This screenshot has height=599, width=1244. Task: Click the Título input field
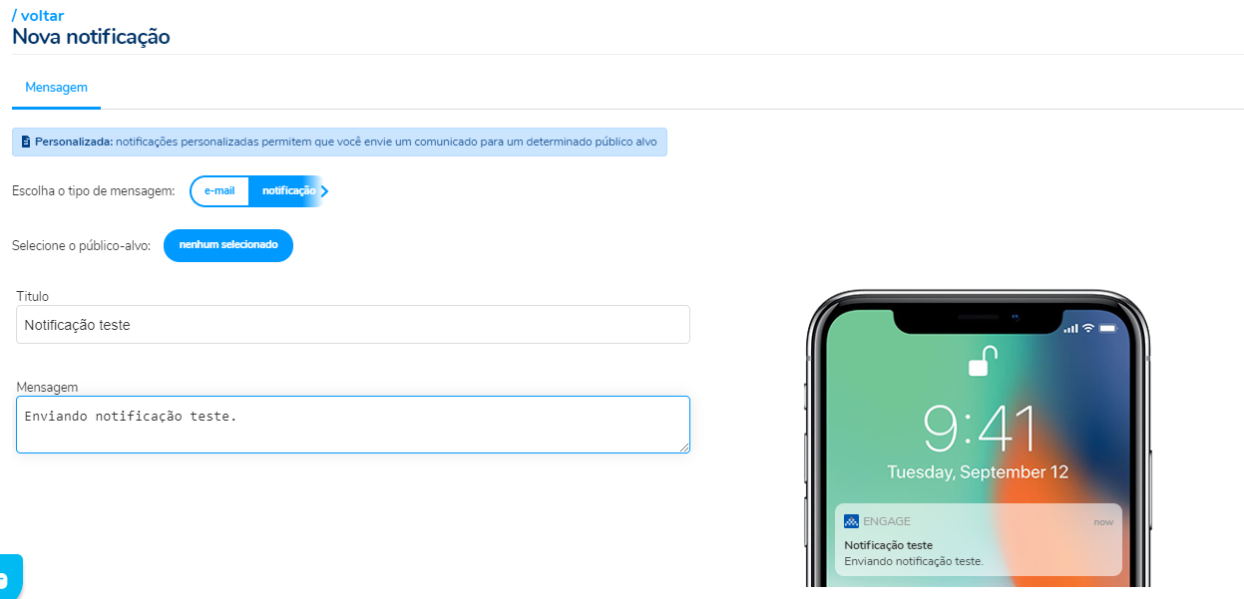pos(353,325)
